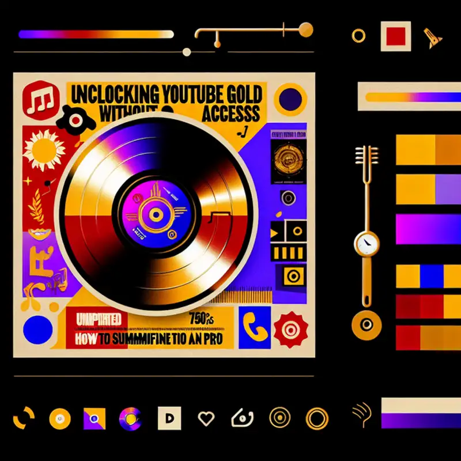Pick the magenta-to-purple gradient swatch
Viewport: 461px width, 461px height.
pos(428,229)
